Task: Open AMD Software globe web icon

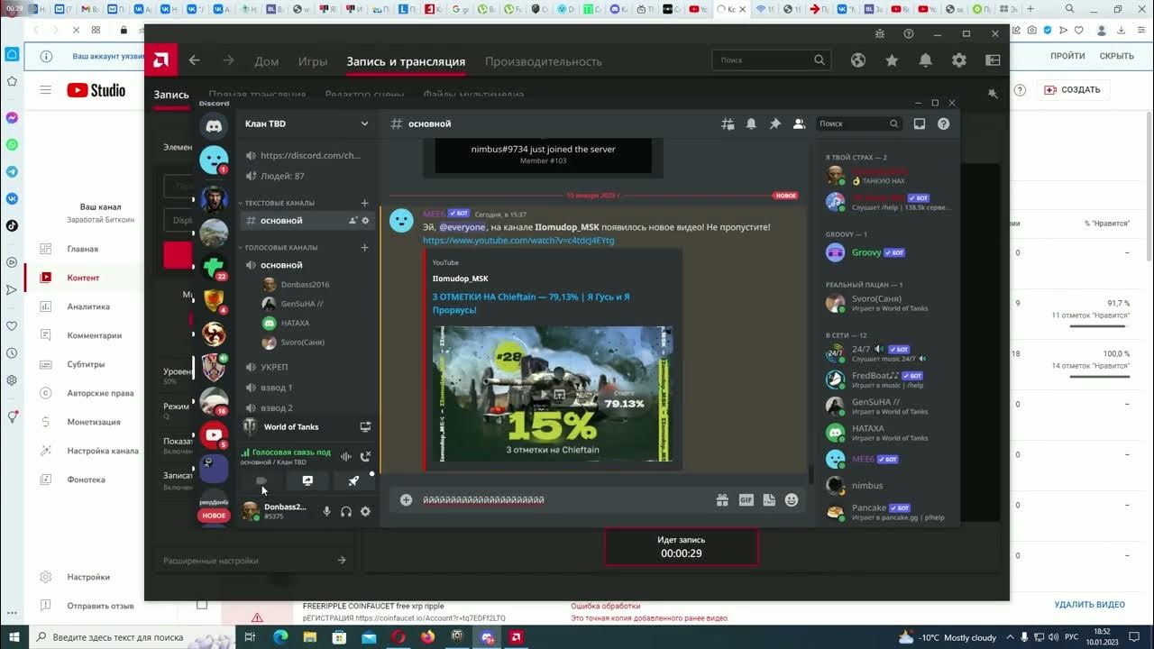Action: [x=858, y=60]
